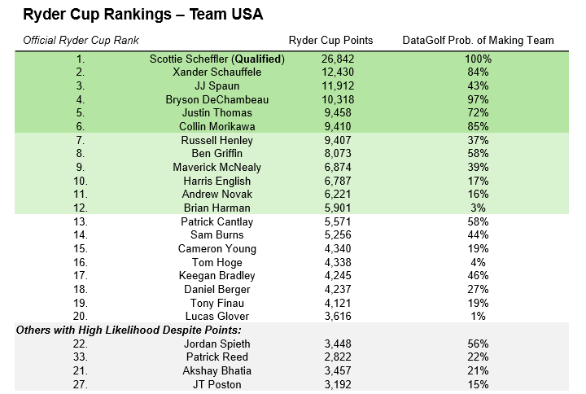This screenshot has height=394, width=586.
Task: Select Patrick Cantlay's rank number 13
Action: pyautogui.click(x=81, y=222)
